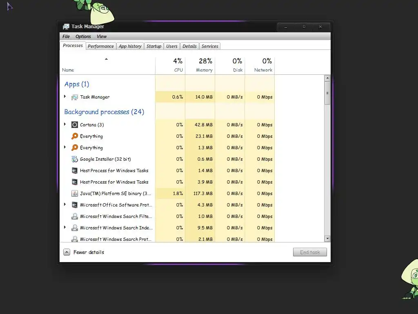
Task: Select the Google Installer (32 bit) row
Action: pos(167,159)
